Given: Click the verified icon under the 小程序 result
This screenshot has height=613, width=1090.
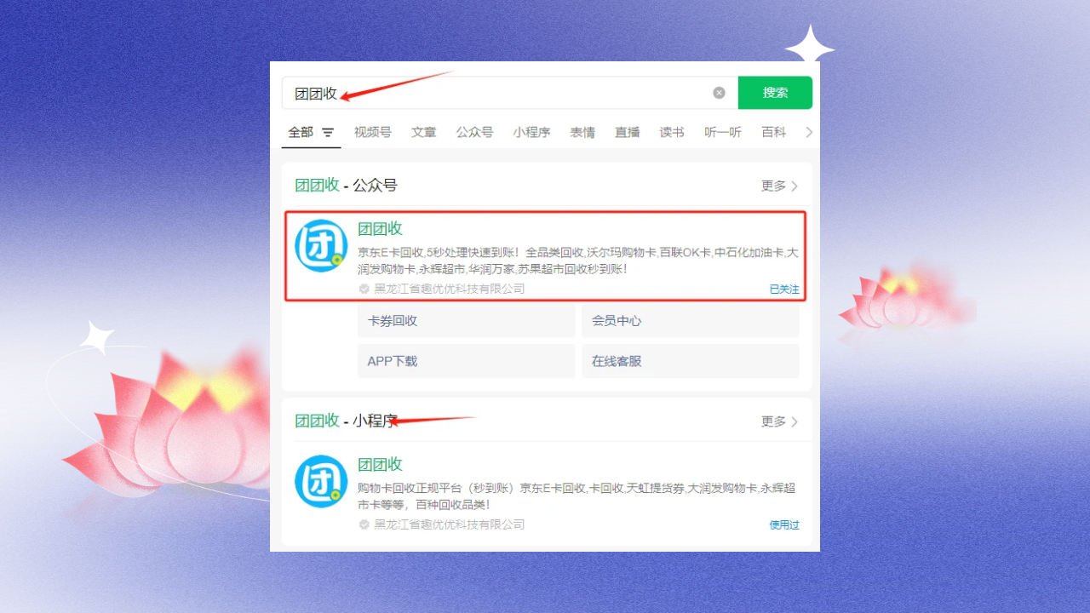Looking at the screenshot, I should tap(364, 524).
